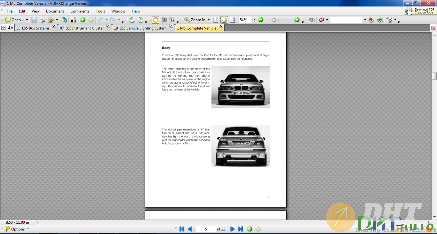Open the Options dropdown in the status bar
437x234 pixels.
[x=28, y=229]
